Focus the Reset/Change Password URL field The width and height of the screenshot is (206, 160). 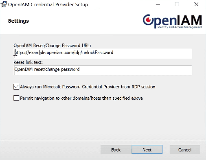click(x=103, y=54)
